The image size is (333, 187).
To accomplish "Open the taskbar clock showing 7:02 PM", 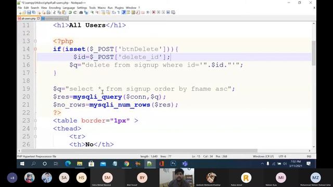I will (x=296, y=164).
